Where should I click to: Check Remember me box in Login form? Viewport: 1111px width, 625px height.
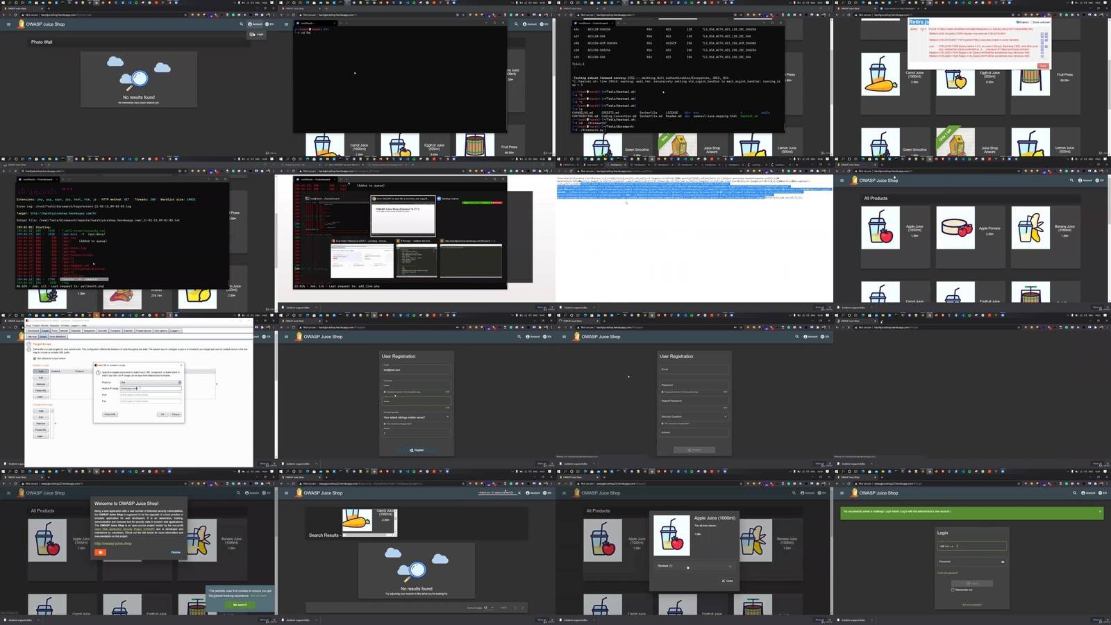point(953,590)
